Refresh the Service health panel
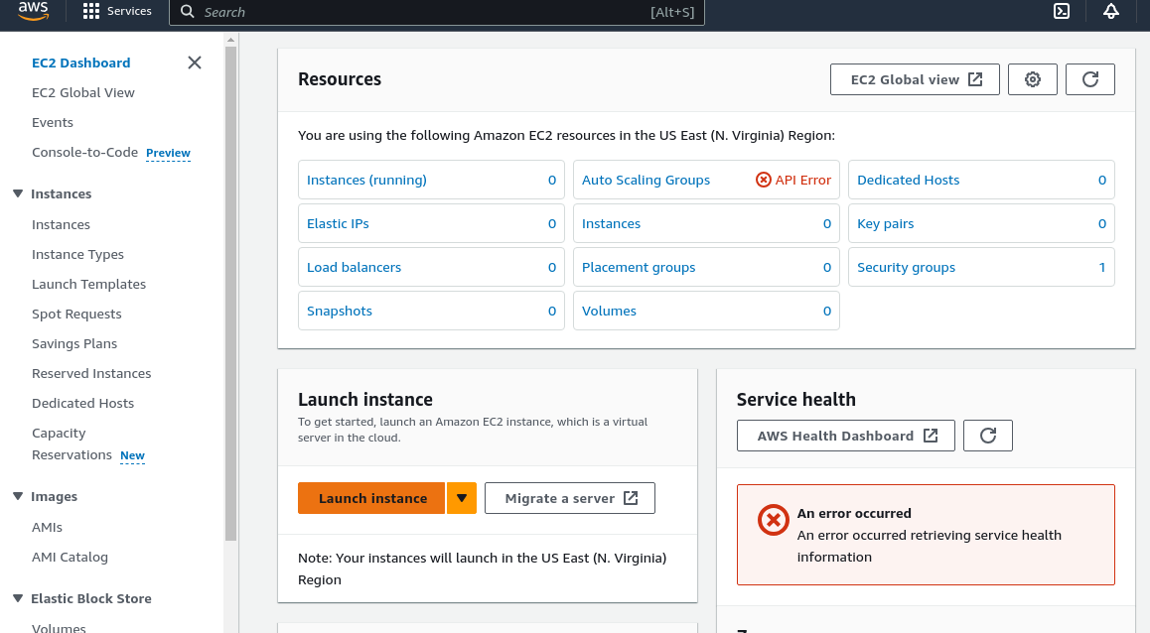 point(987,435)
